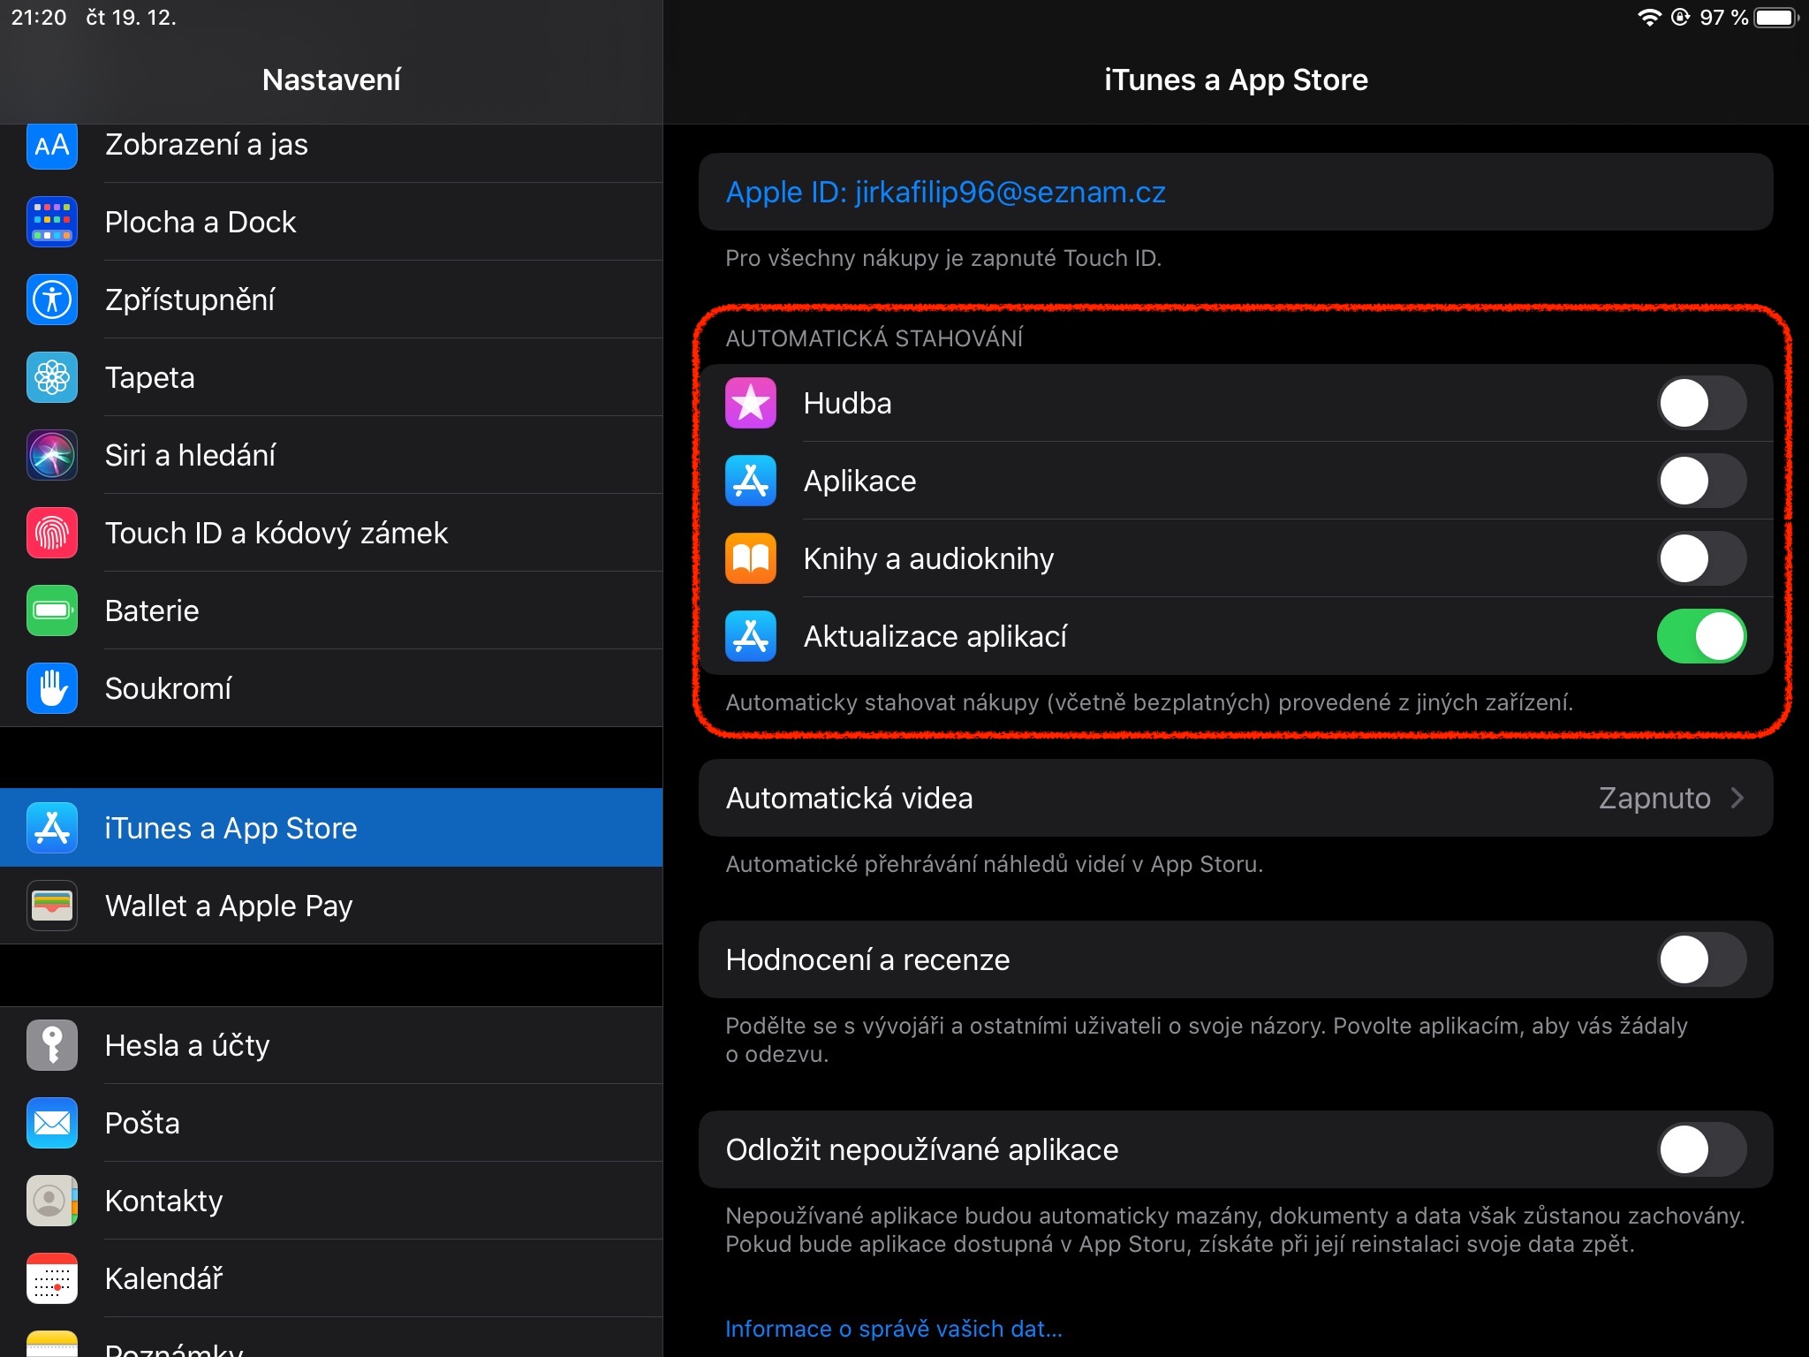The image size is (1809, 1357).
Task: Open Tapeta flower icon
Action: tap(52, 377)
